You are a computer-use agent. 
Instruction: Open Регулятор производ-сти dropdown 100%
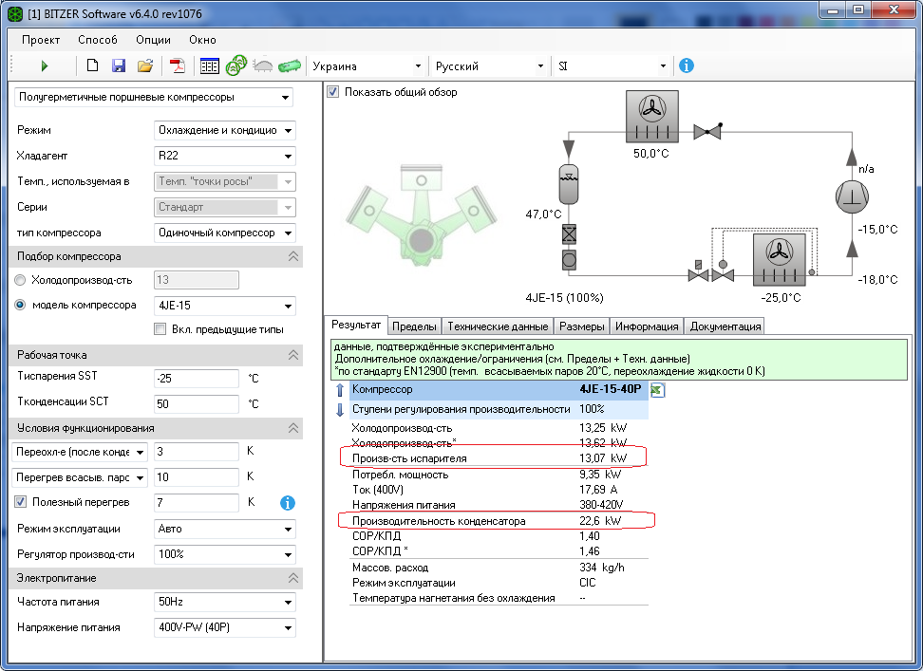(x=225, y=554)
